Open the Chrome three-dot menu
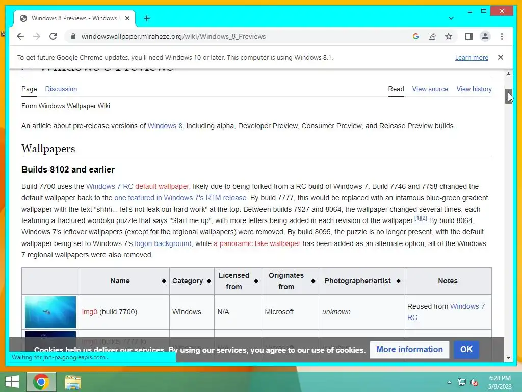This screenshot has width=522, height=392. click(502, 36)
